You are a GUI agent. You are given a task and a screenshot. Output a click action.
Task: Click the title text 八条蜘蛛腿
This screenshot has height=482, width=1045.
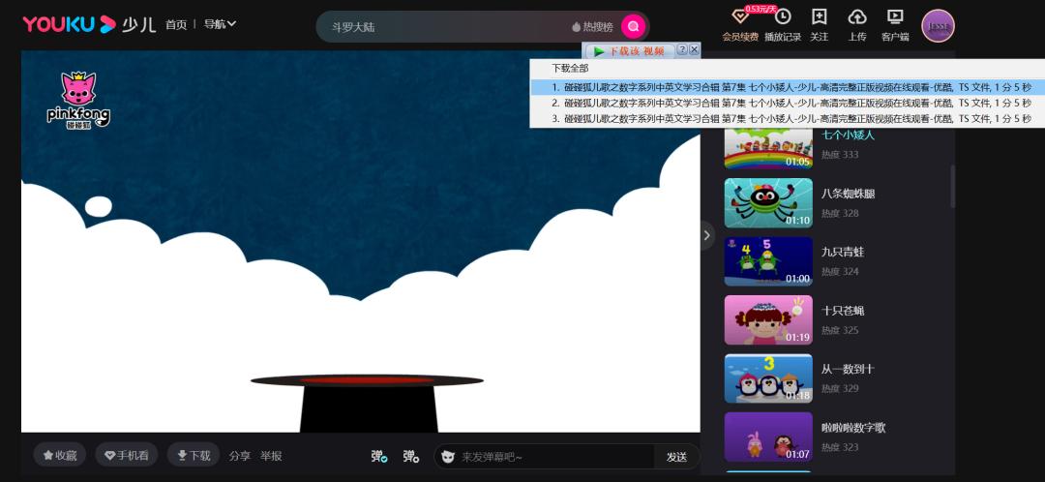(848, 194)
